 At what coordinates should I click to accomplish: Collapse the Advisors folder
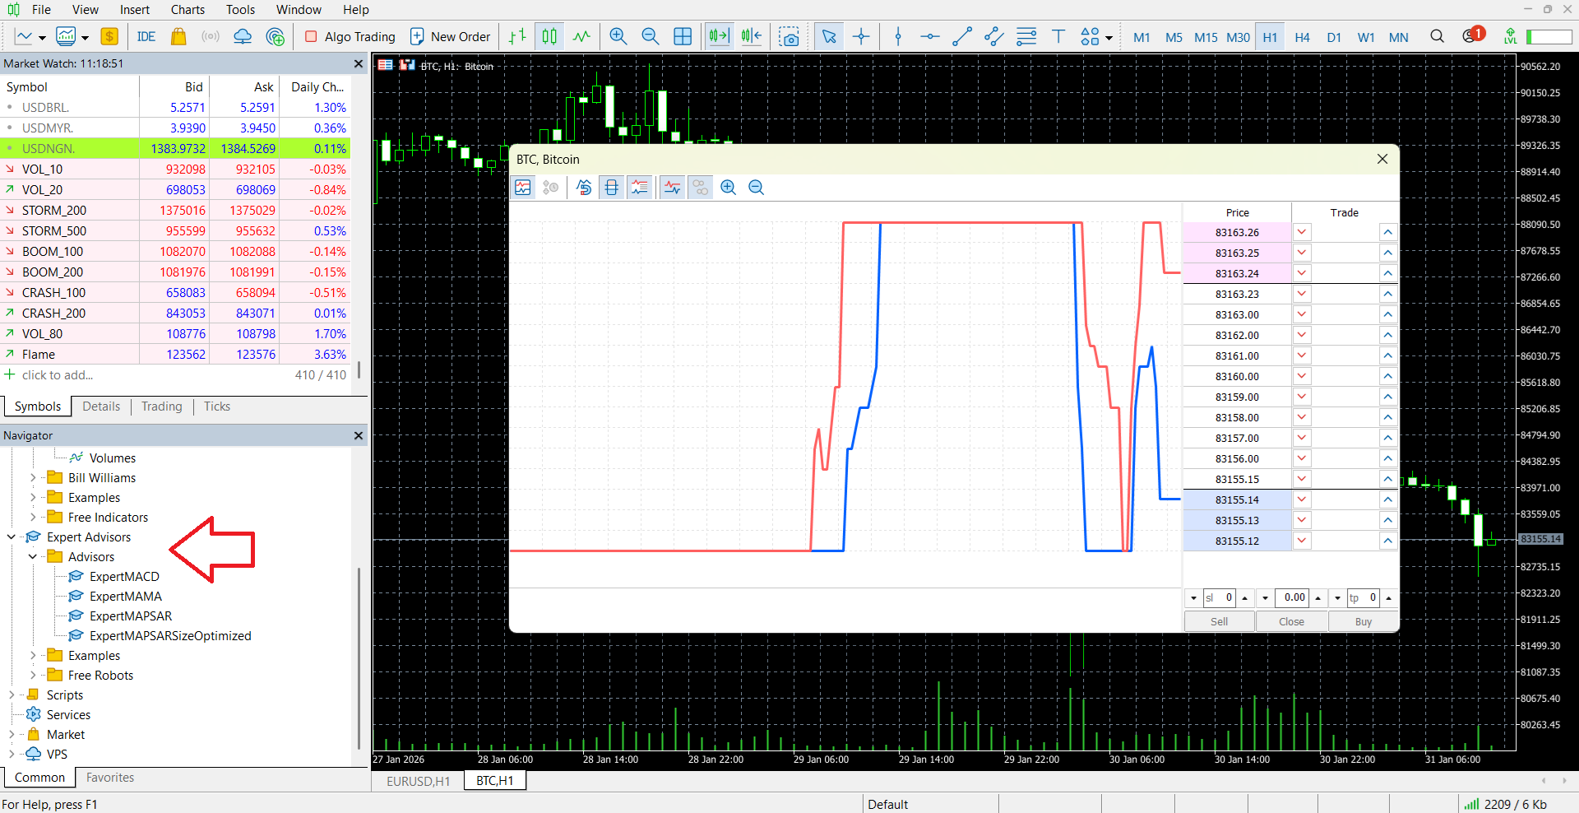pyautogui.click(x=32, y=556)
